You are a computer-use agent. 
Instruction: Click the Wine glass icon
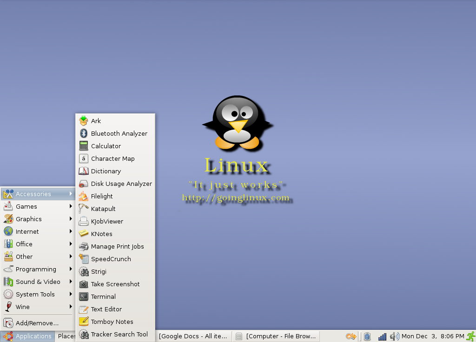[8, 307]
